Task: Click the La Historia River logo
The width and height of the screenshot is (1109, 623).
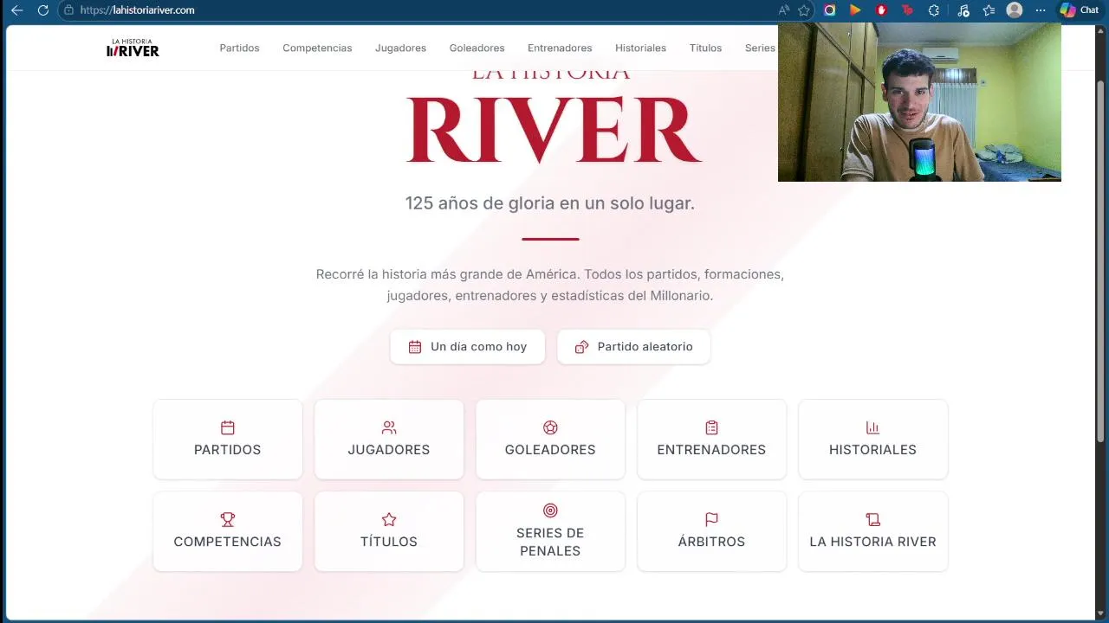Action: (x=133, y=48)
